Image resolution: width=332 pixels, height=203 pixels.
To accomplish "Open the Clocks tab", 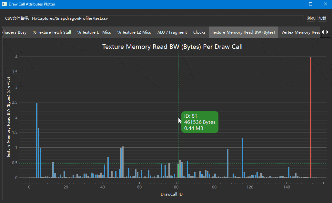I will 199,32.
